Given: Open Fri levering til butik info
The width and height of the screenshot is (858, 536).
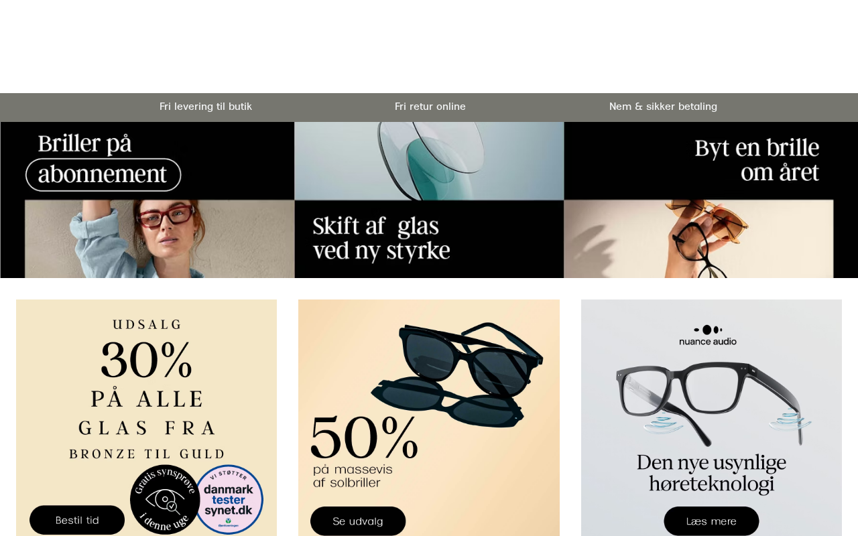Looking at the screenshot, I should [206, 107].
